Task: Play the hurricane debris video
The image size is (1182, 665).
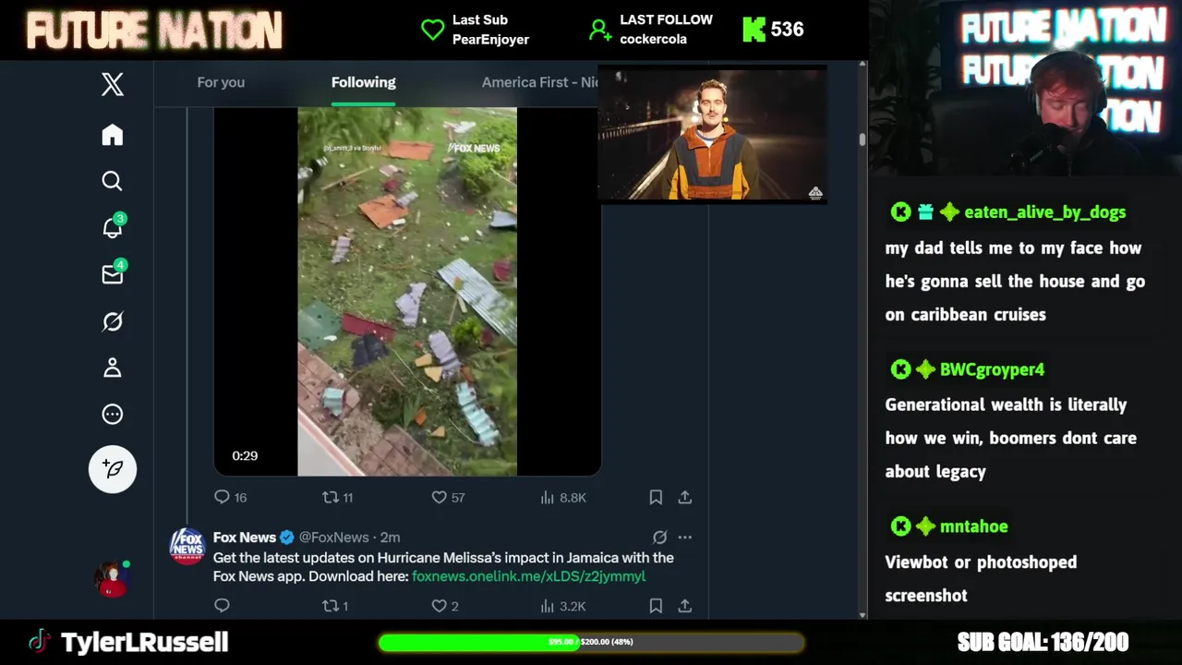Action: point(407,292)
